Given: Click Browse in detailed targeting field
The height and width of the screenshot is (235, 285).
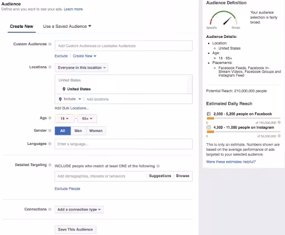Looking at the screenshot, I should [183, 176].
